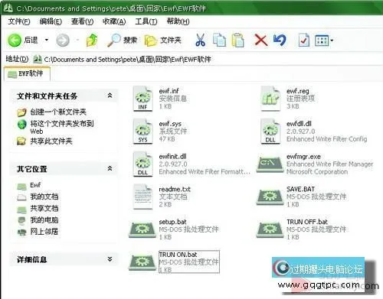Open Ewf folder link in other places
This screenshot has width=383, height=299.
35,185
